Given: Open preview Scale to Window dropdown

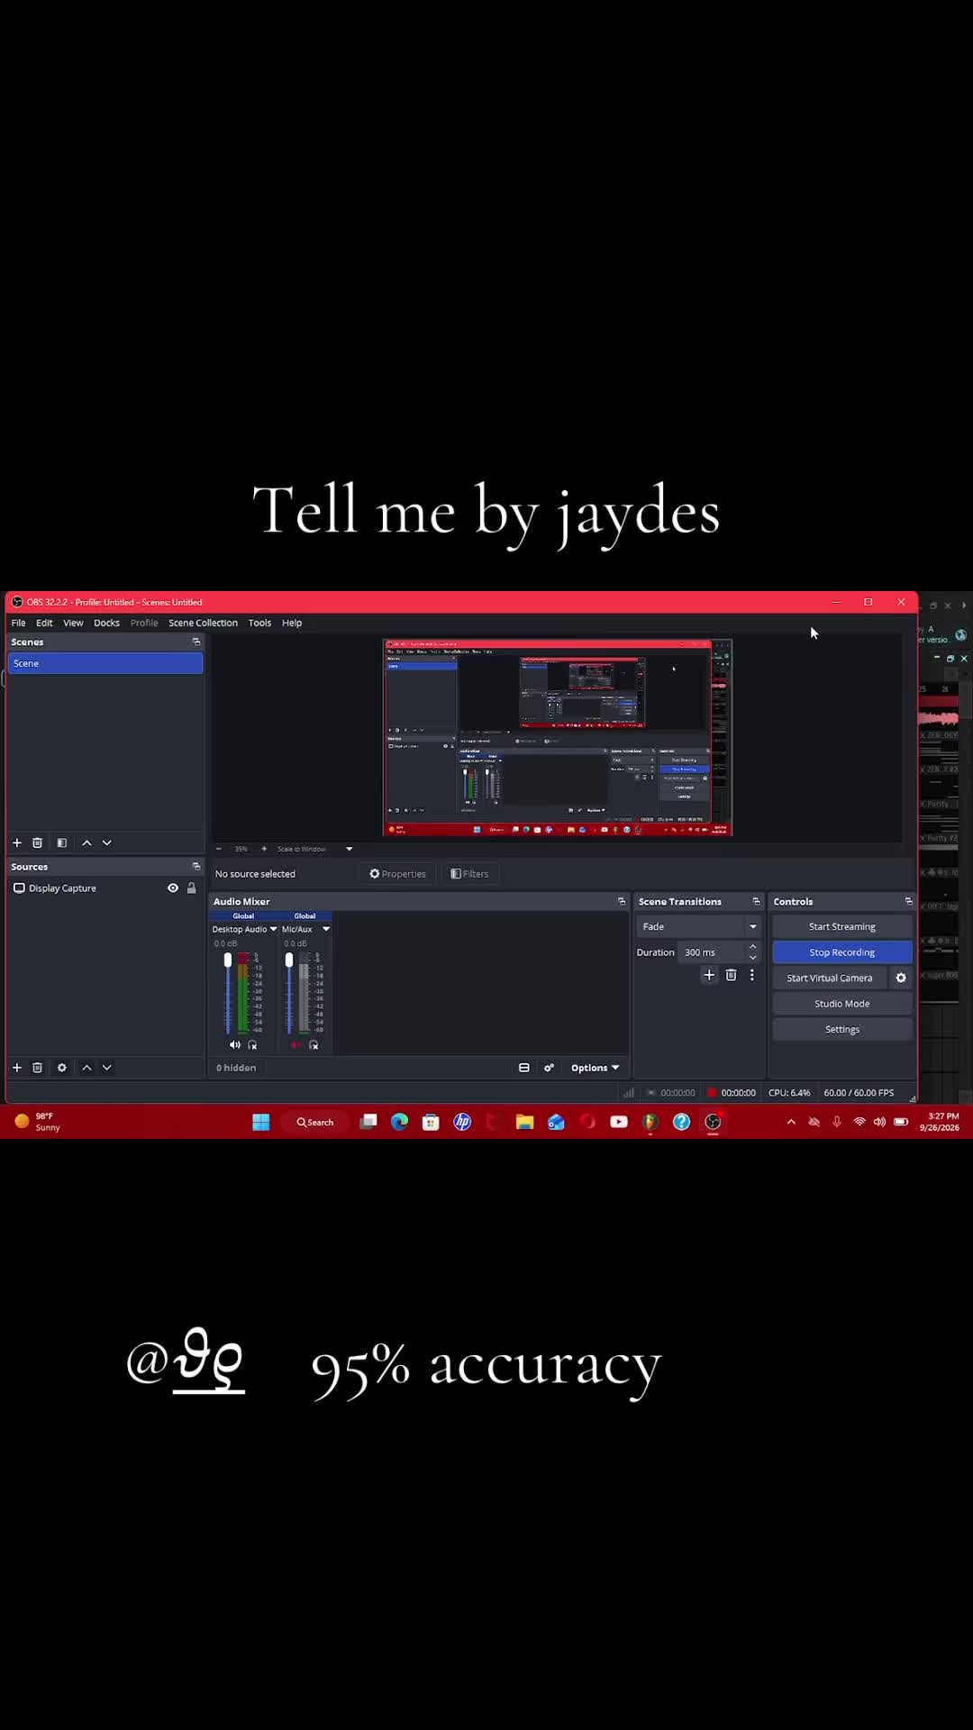Looking at the screenshot, I should click(350, 849).
